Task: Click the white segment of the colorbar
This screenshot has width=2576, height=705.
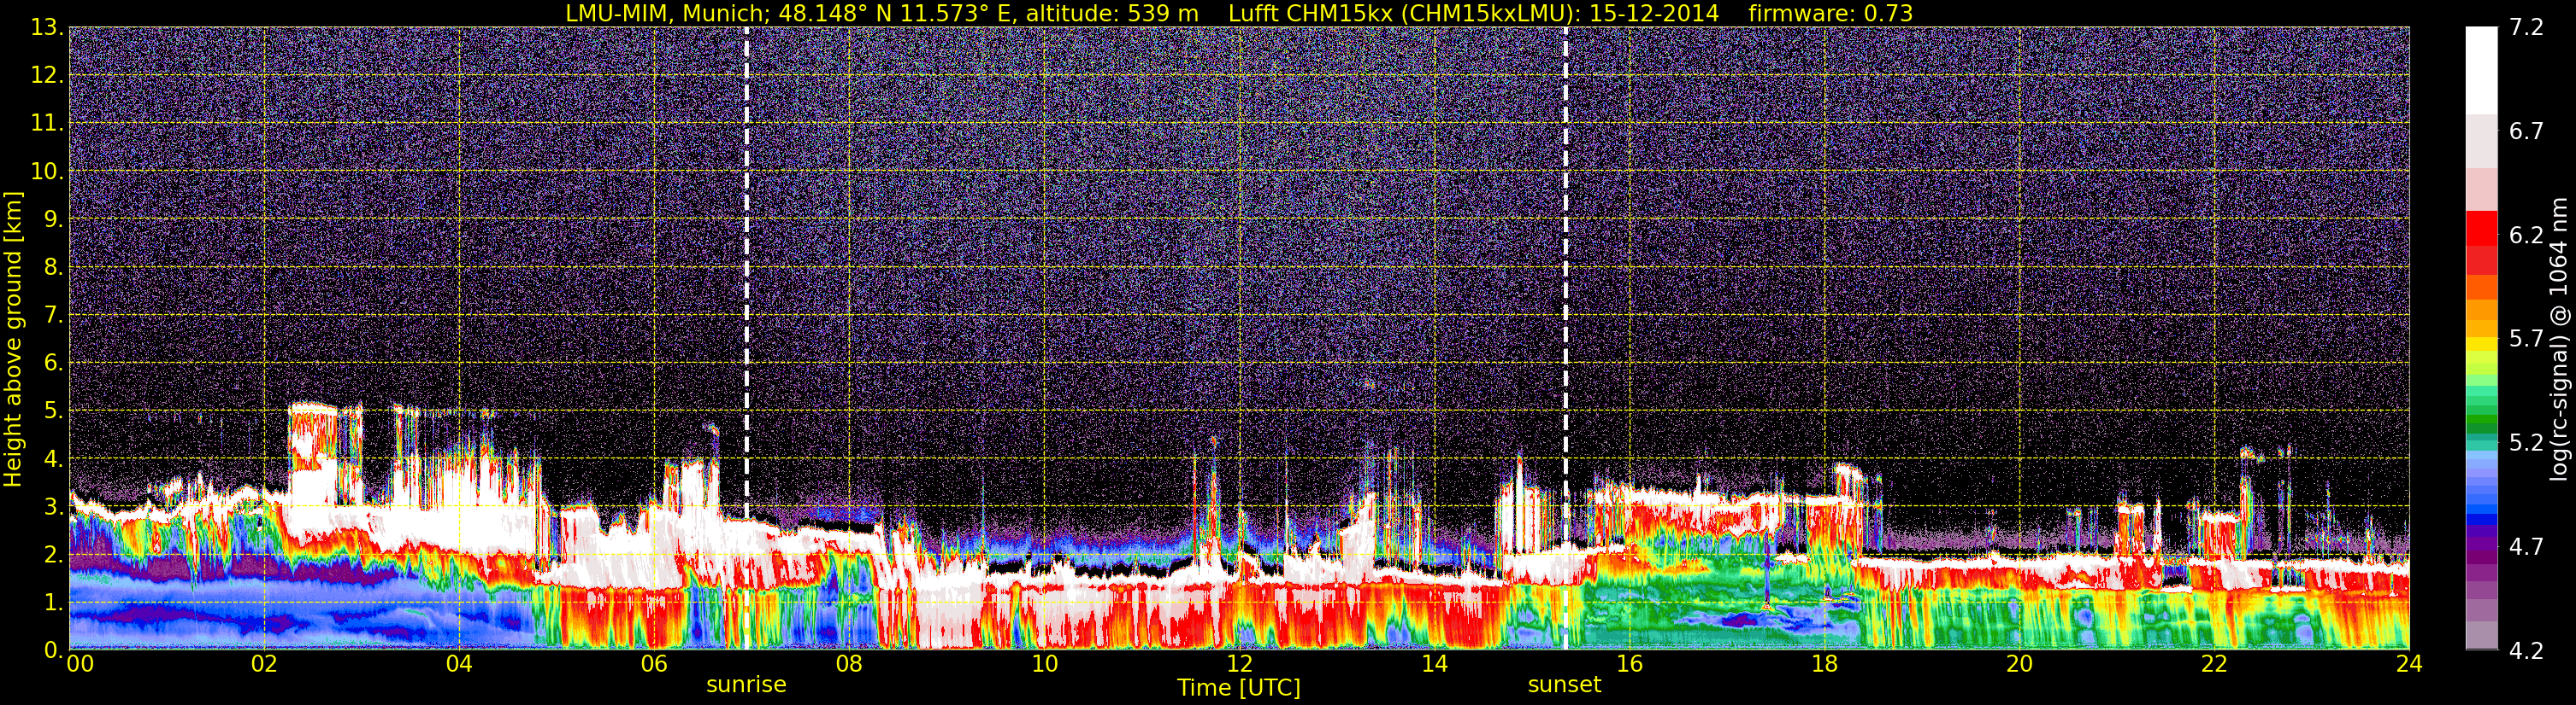Action: point(2481,70)
